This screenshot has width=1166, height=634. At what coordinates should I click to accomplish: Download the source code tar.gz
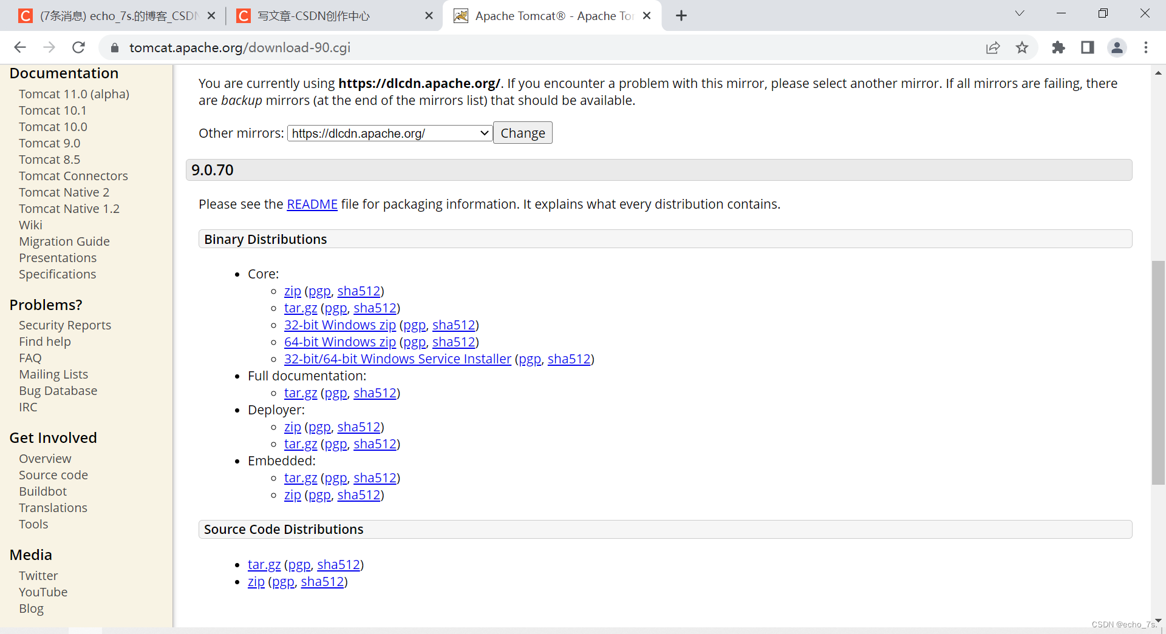pos(264,565)
